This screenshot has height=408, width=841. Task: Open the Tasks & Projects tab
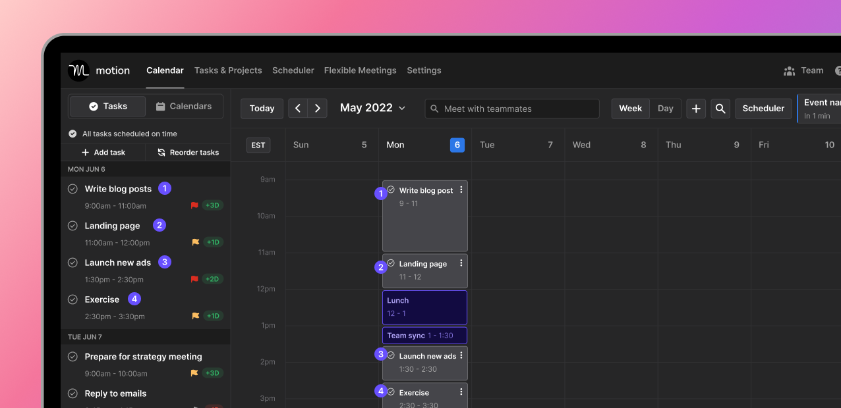coord(228,70)
